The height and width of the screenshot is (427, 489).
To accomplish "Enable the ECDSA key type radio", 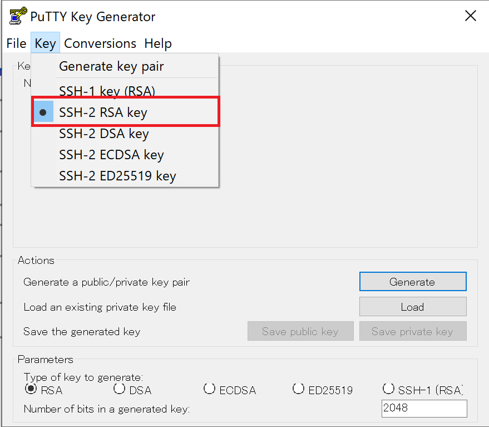I will point(209,389).
